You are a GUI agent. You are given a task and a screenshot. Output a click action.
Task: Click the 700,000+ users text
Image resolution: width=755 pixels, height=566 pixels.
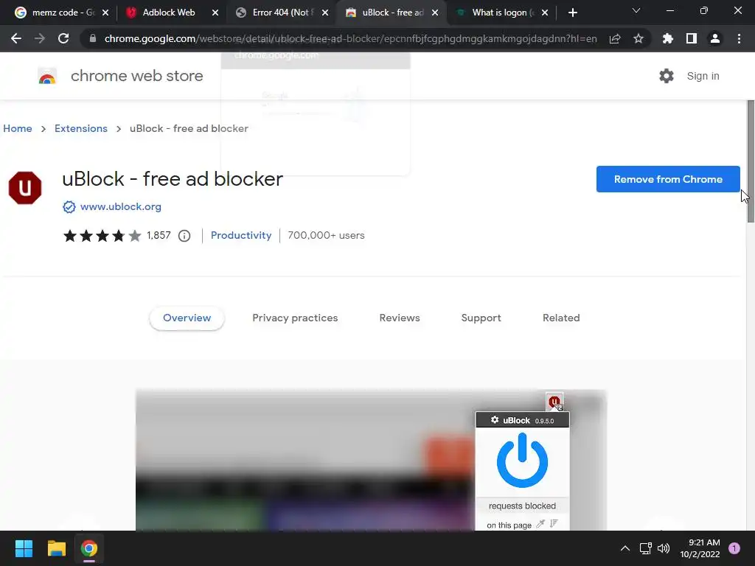coord(326,235)
